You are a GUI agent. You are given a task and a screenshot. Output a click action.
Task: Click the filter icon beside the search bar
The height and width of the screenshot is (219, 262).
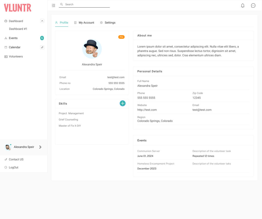pos(53,5)
